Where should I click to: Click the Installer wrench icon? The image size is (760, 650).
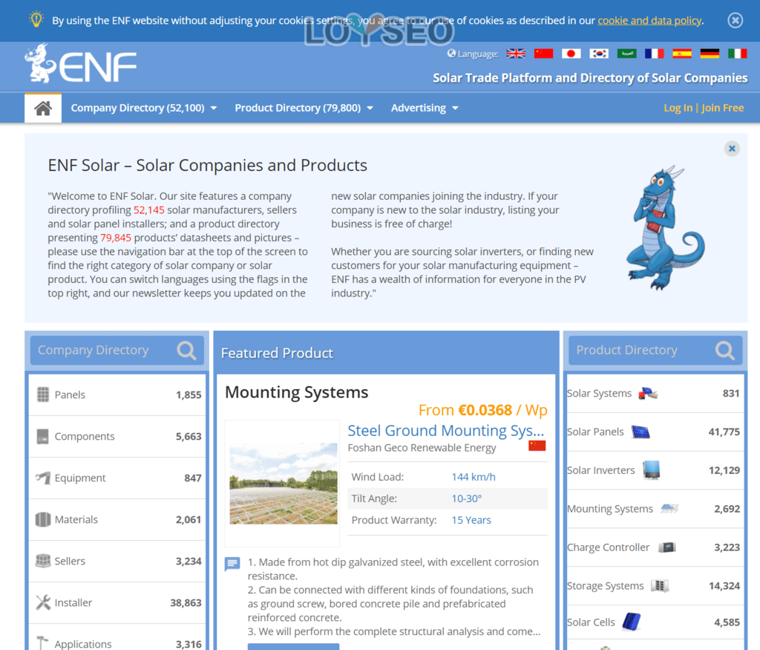tap(42, 602)
